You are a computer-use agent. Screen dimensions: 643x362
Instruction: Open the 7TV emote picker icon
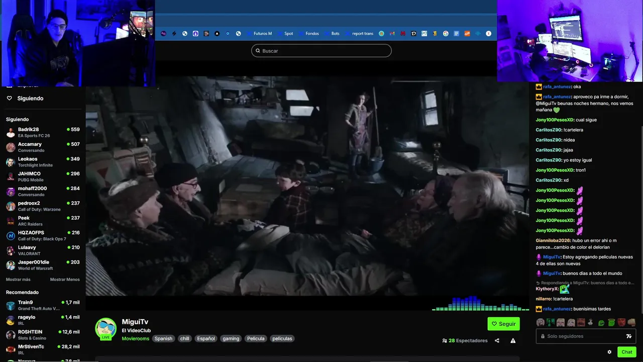629,336
